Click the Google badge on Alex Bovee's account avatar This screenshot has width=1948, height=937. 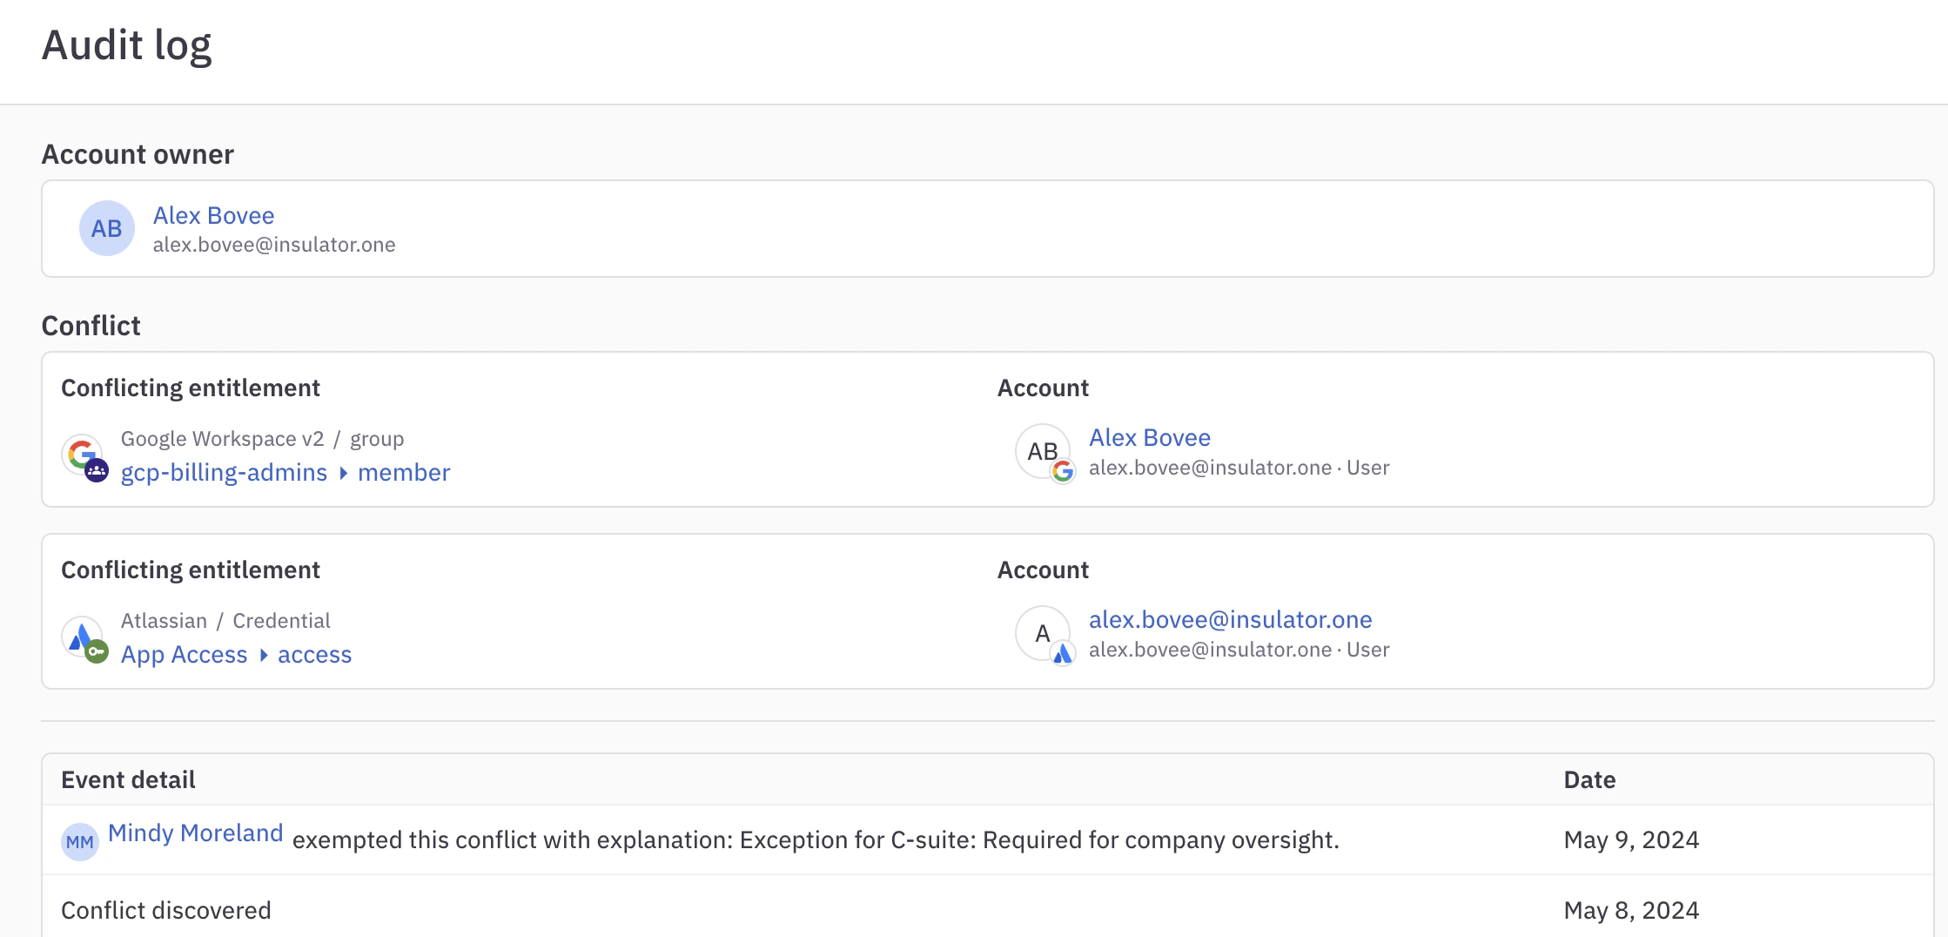point(1063,470)
